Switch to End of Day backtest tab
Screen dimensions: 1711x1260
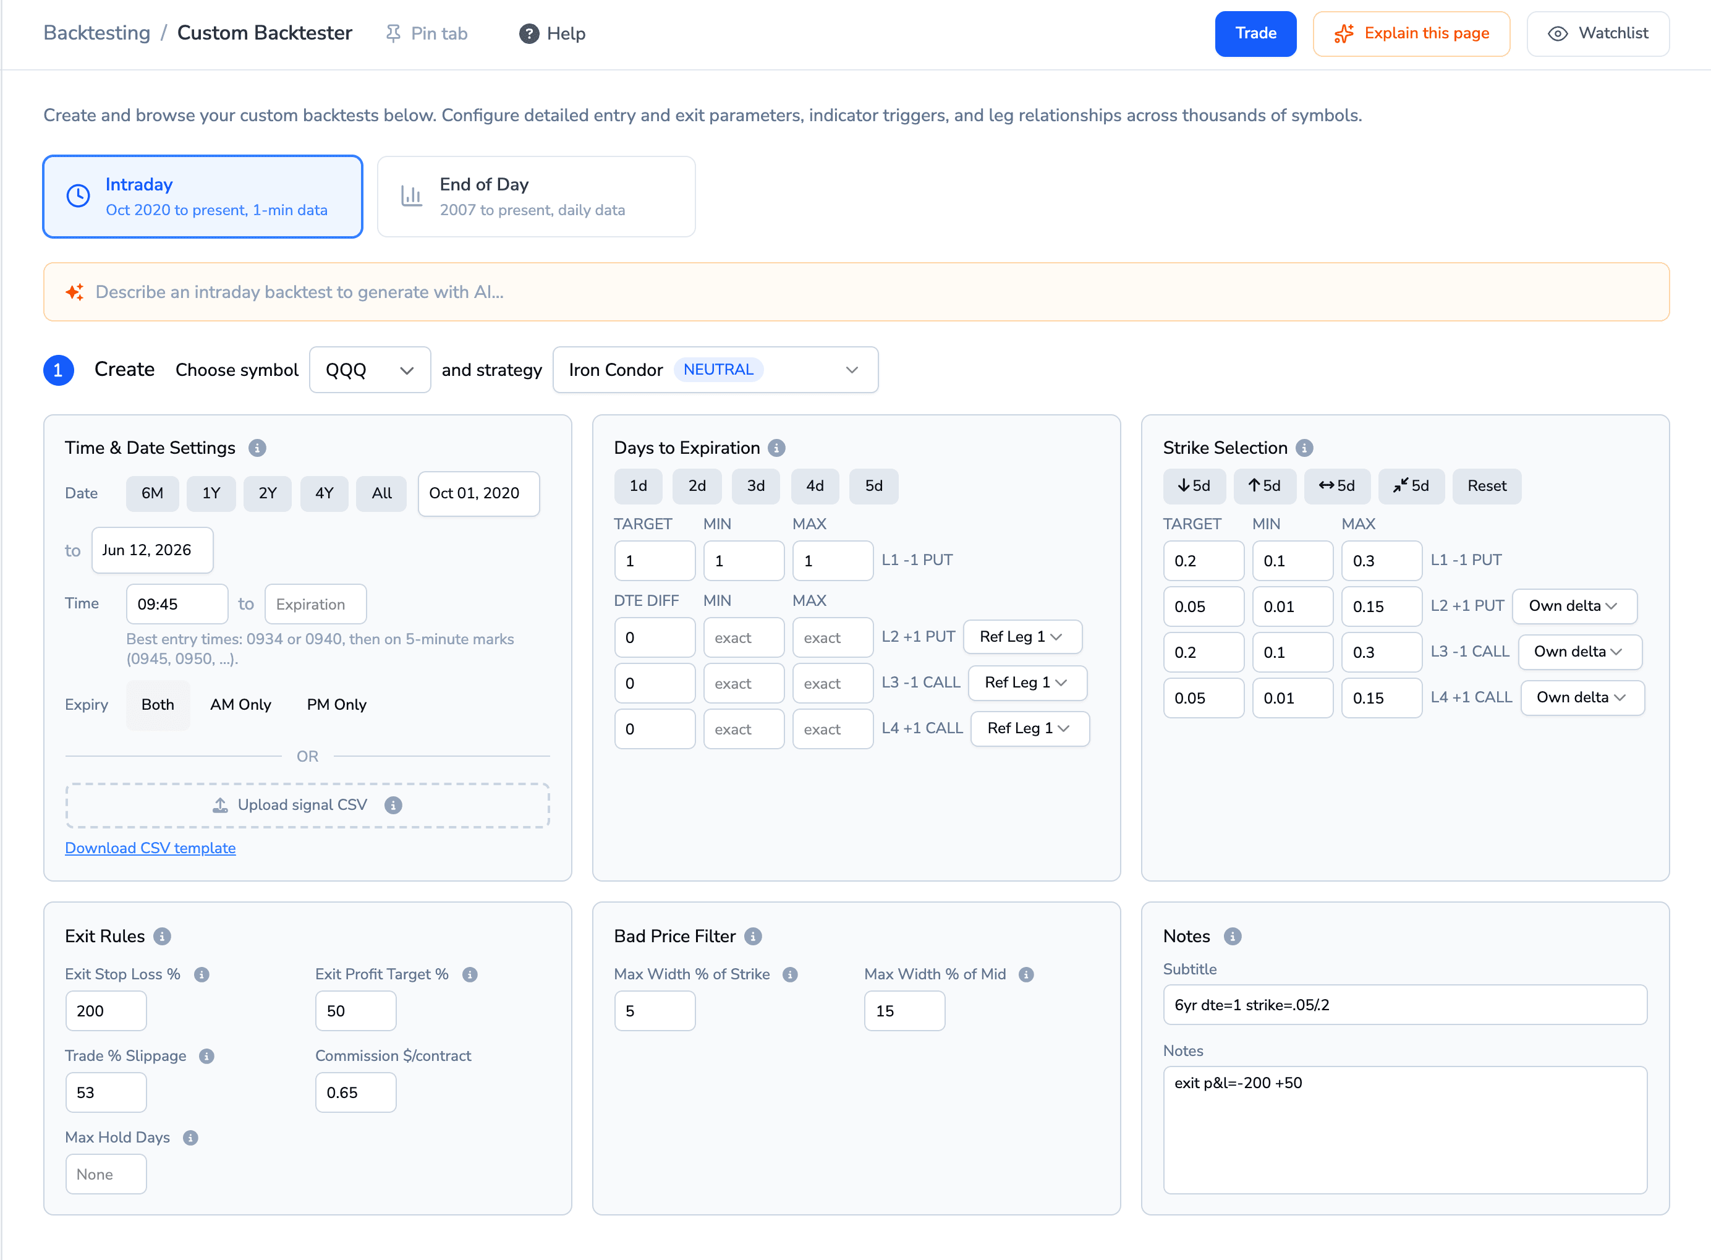point(536,197)
